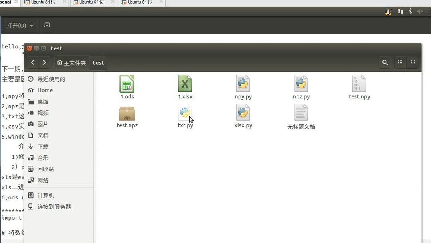
Task: Switch to the first Ubuntu 64位 tab
Action: (x=42, y=2)
